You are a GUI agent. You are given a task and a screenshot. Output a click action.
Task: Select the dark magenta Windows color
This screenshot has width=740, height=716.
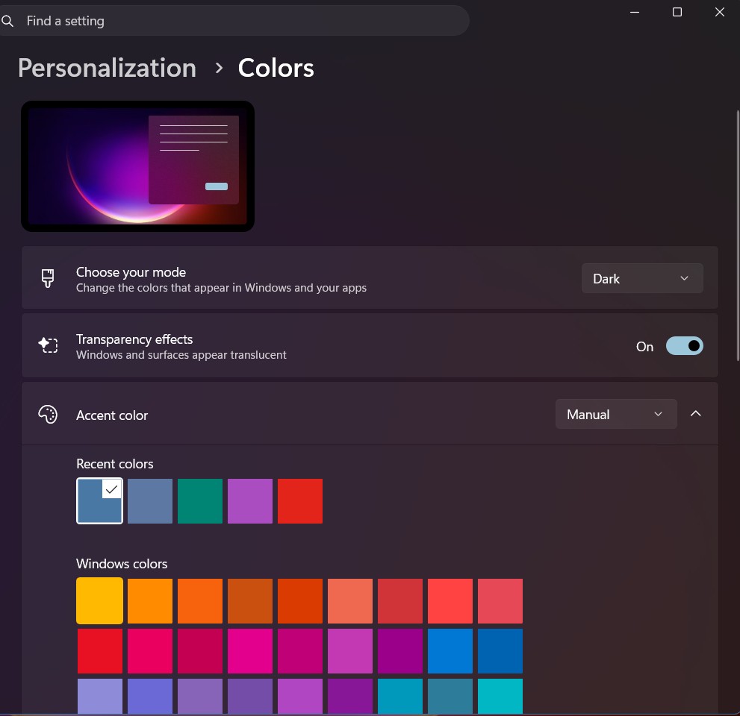click(300, 651)
